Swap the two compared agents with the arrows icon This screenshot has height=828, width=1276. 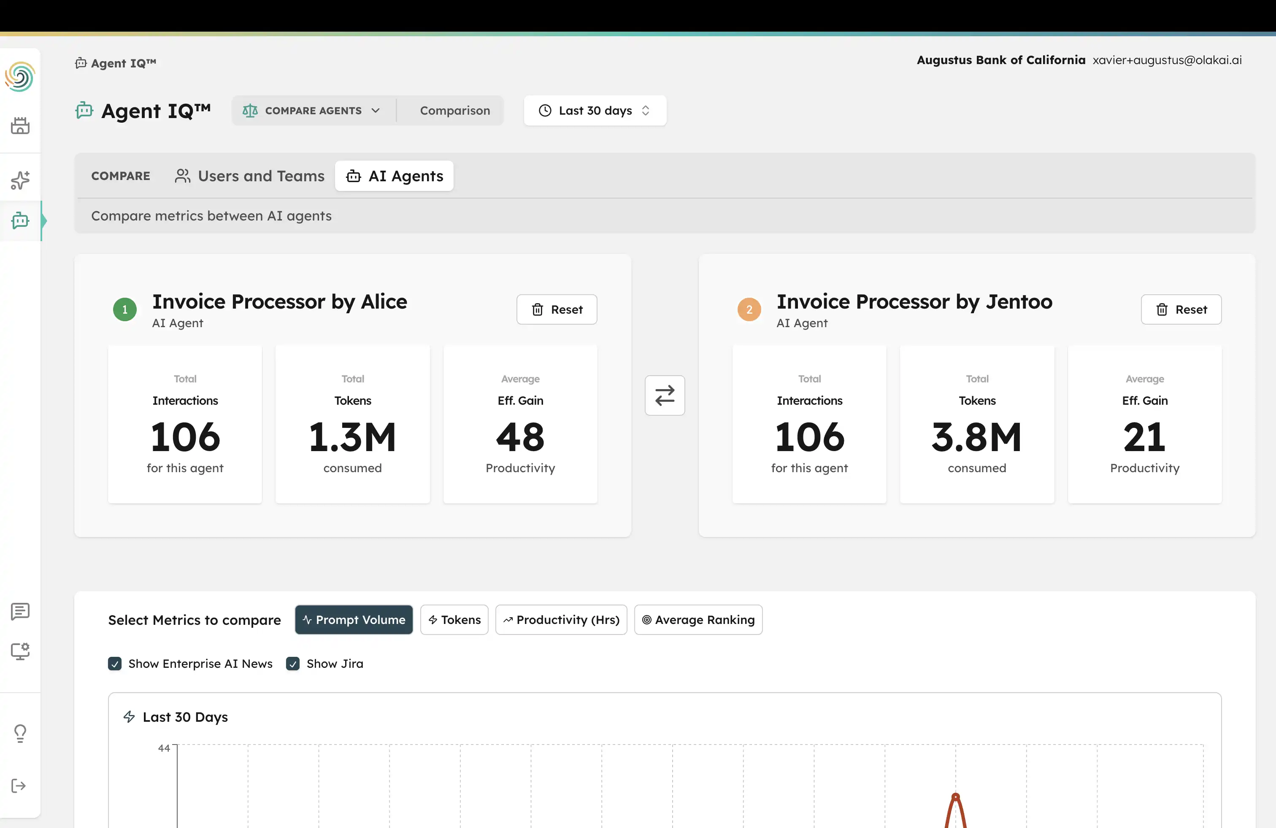pyautogui.click(x=664, y=396)
